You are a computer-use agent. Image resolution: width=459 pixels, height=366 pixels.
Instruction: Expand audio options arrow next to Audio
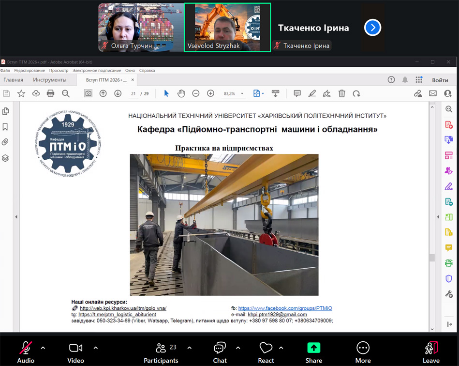coord(43,348)
